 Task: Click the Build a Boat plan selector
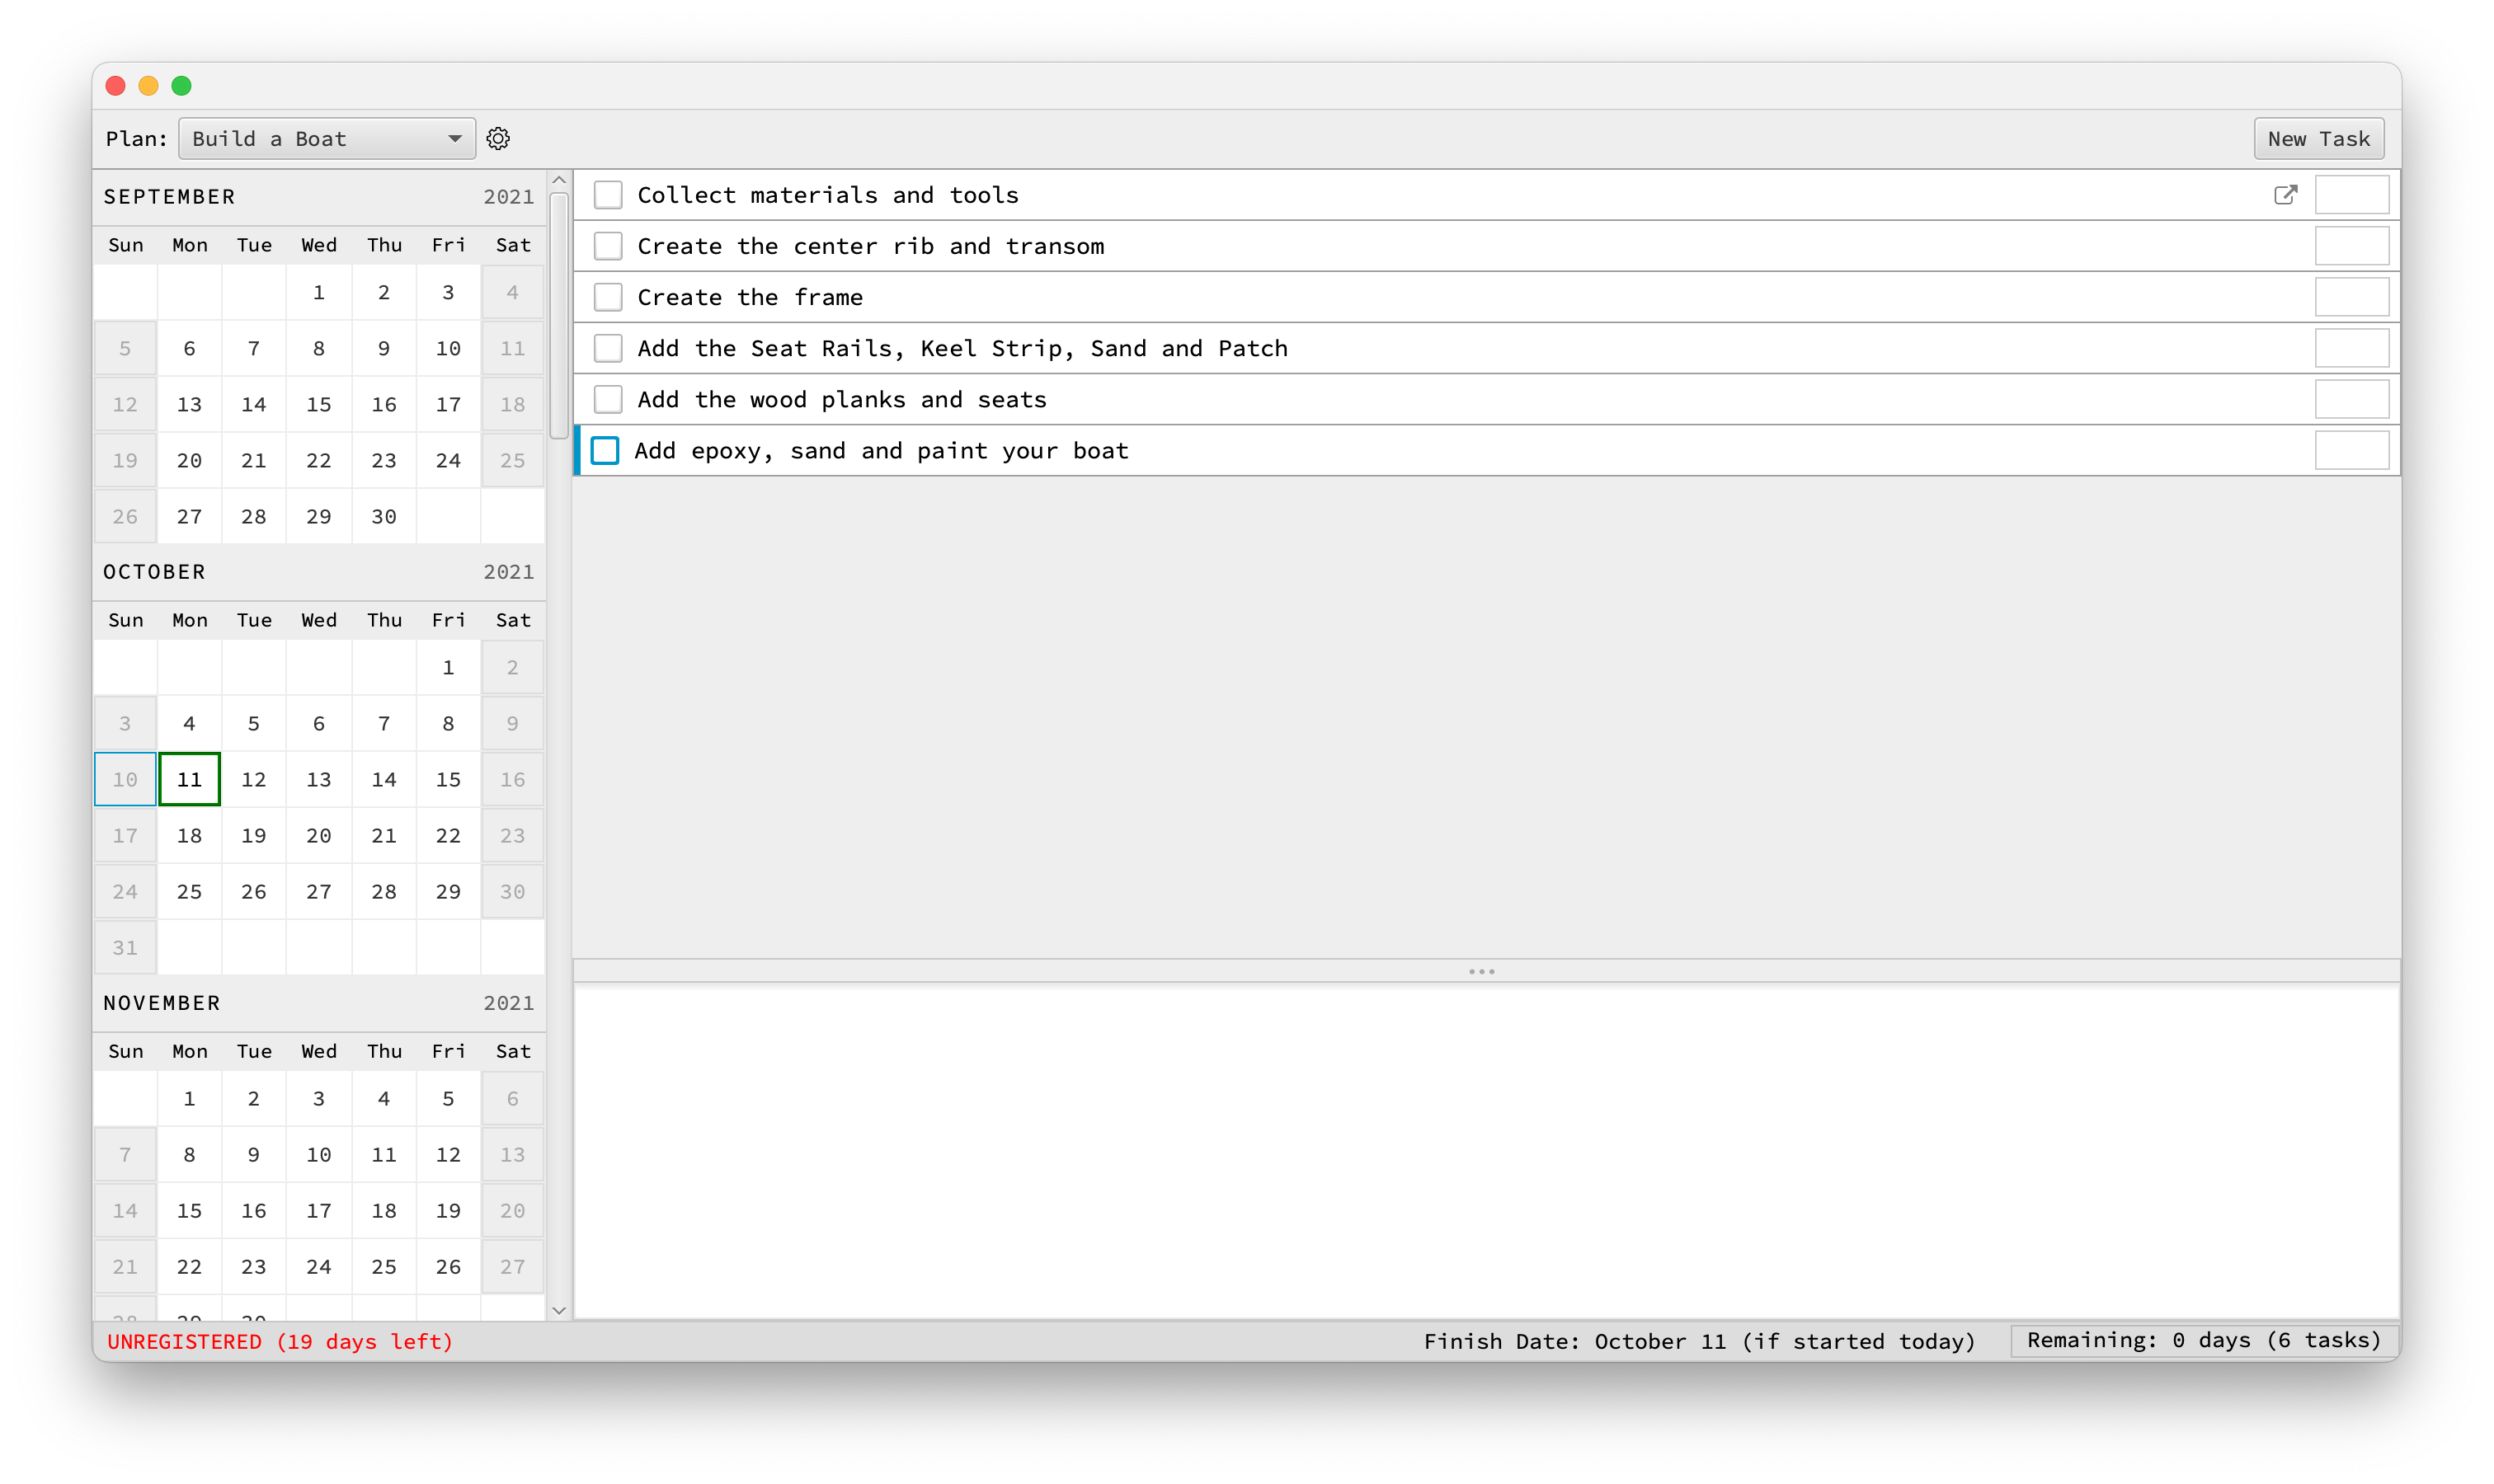click(327, 138)
